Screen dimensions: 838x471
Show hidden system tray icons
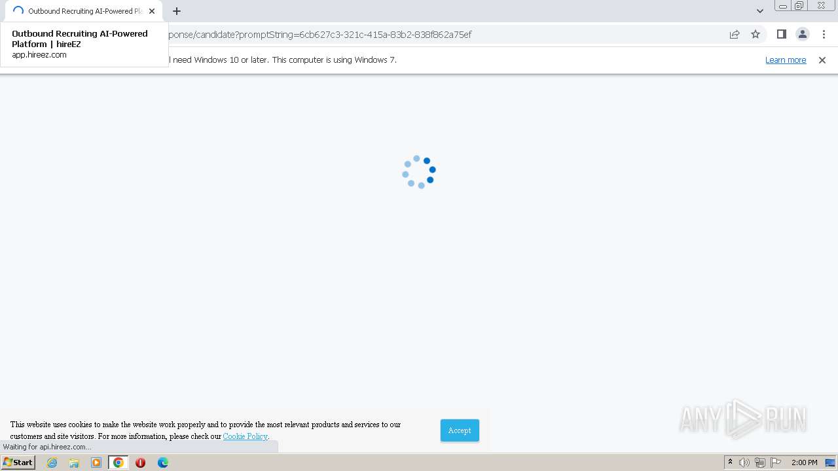tap(730, 462)
